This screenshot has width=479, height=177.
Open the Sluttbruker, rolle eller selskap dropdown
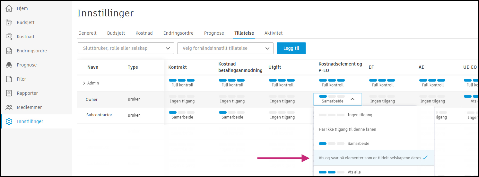click(126, 48)
